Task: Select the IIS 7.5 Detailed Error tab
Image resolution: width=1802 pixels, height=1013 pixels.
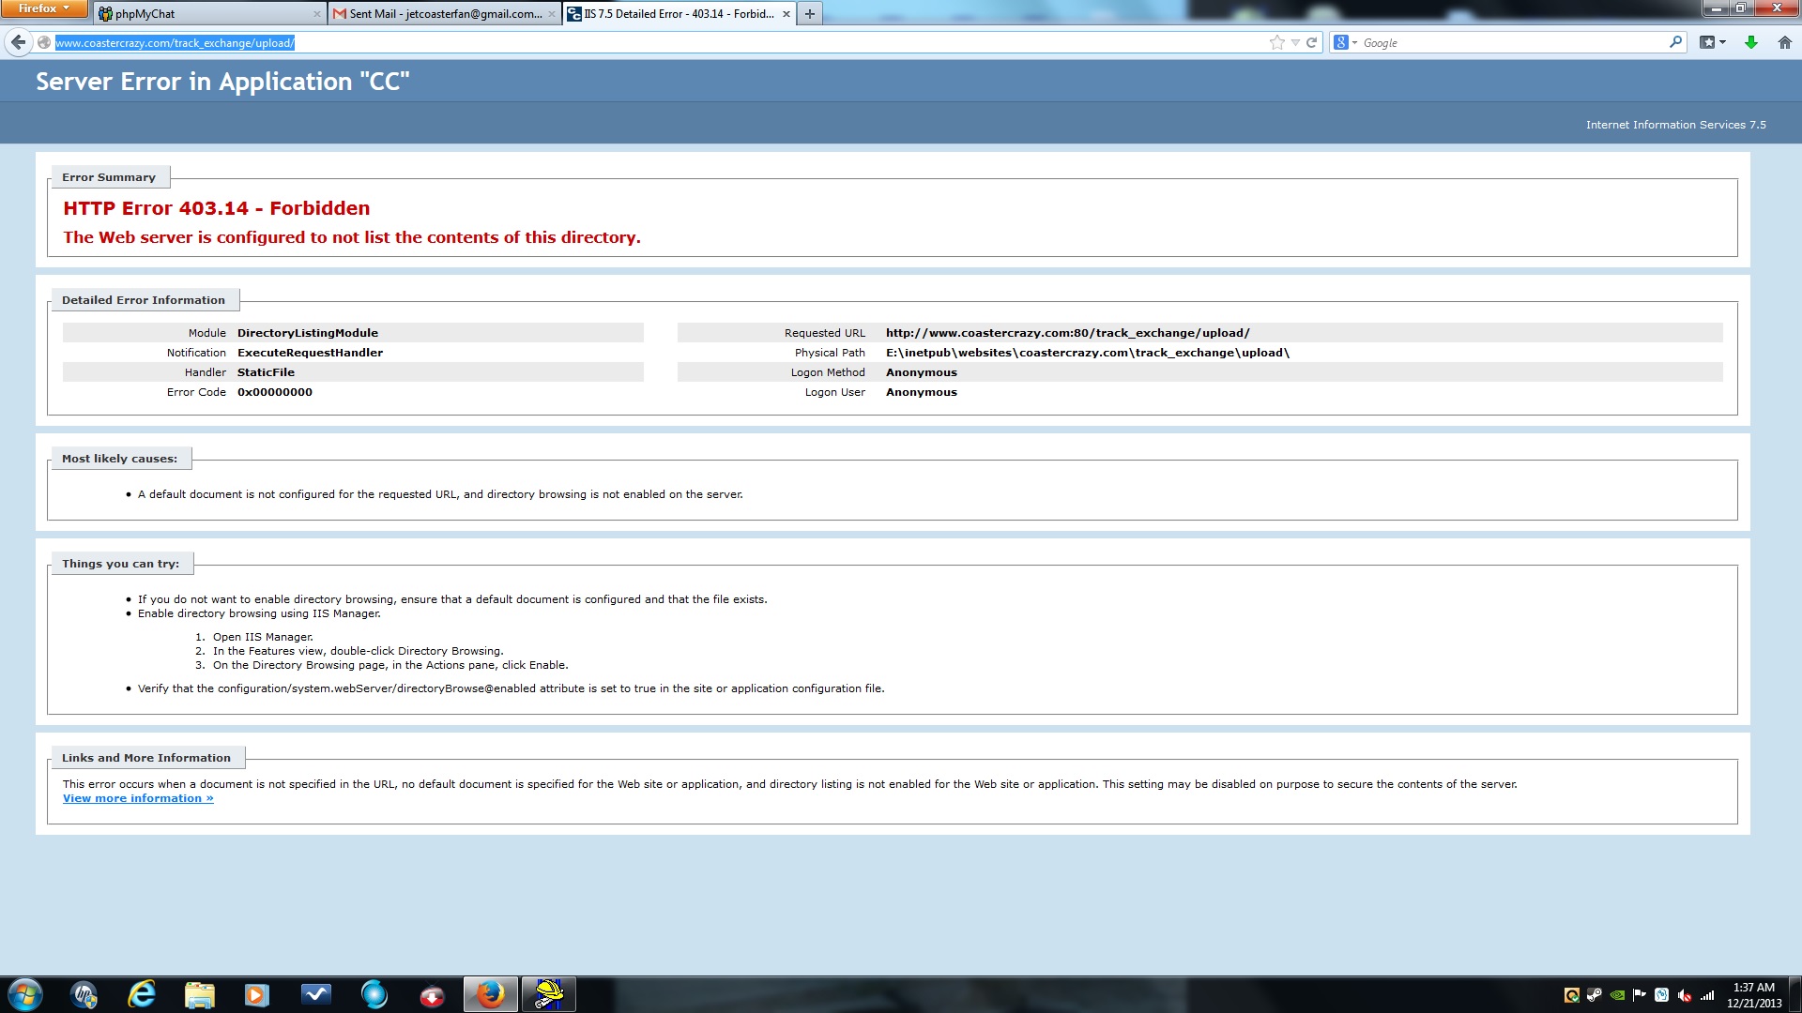Action: click(x=678, y=14)
